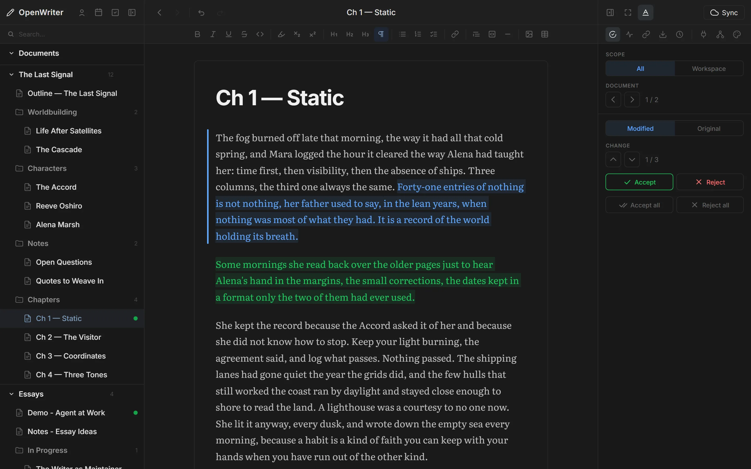Go to next document with changes

(632, 100)
